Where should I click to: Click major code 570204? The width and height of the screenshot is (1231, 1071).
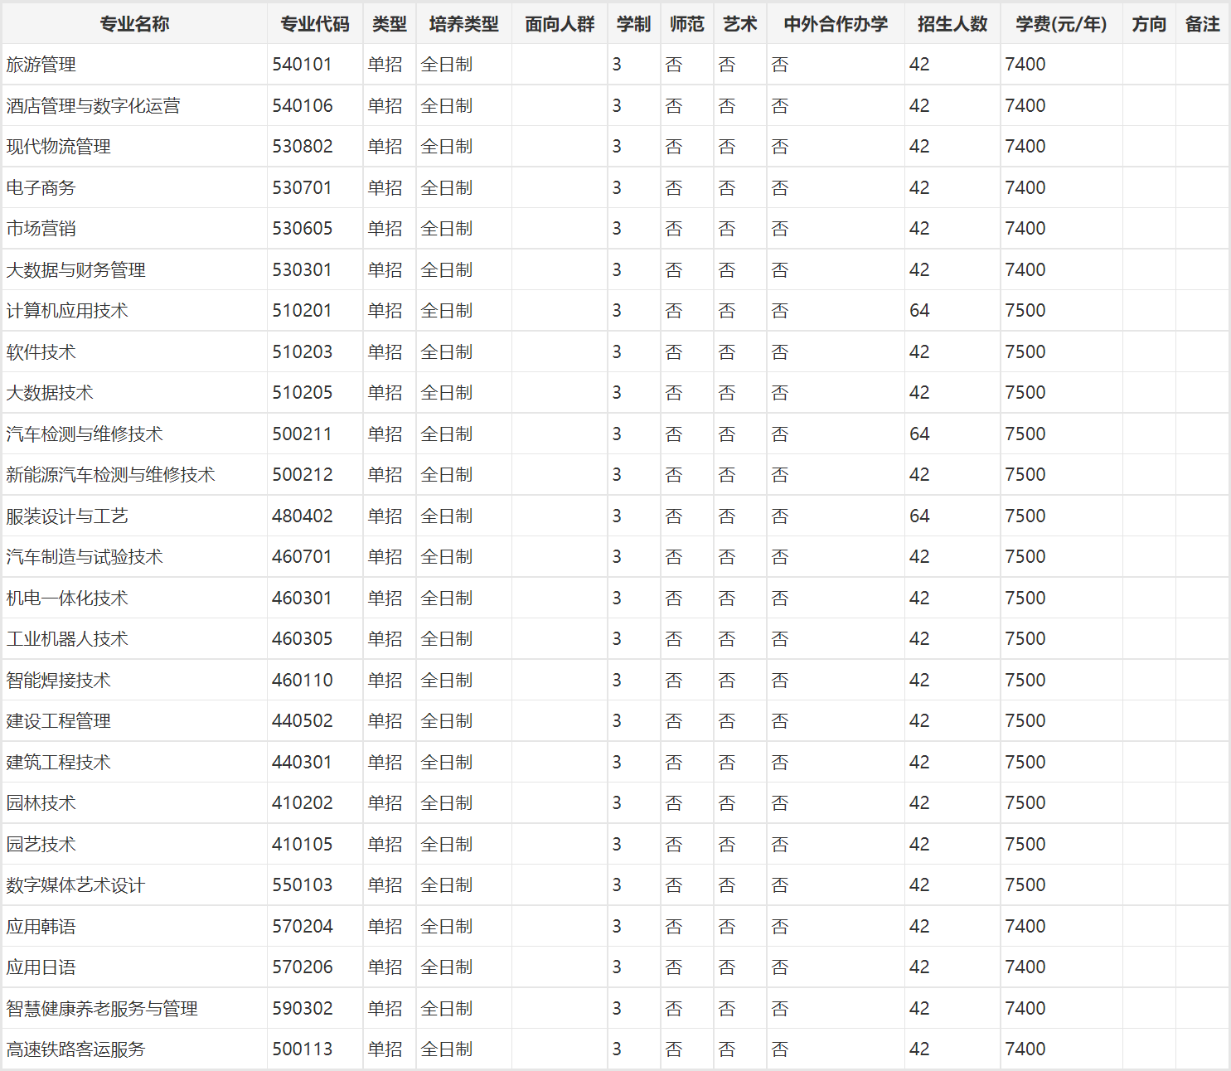(x=303, y=927)
